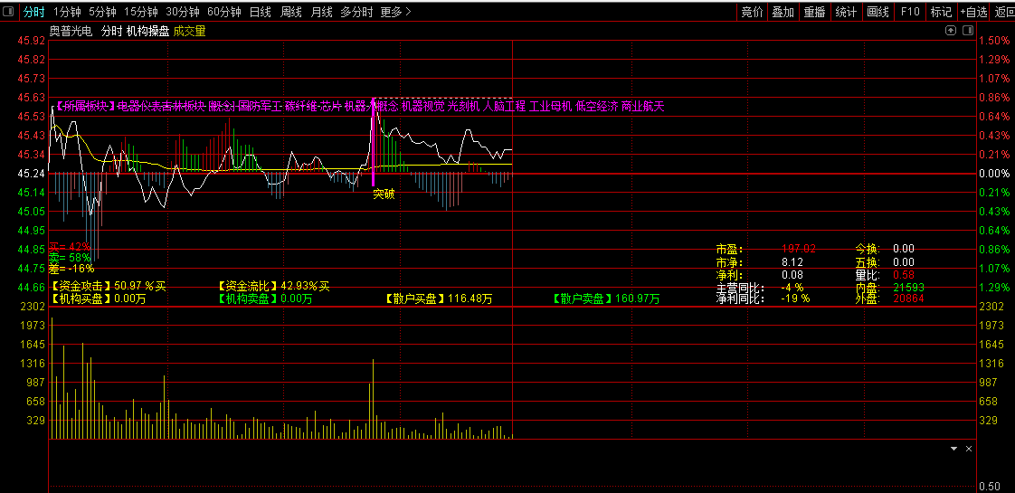Click the 竞价 auction button
This screenshot has height=493, width=1015.
coord(752,12)
